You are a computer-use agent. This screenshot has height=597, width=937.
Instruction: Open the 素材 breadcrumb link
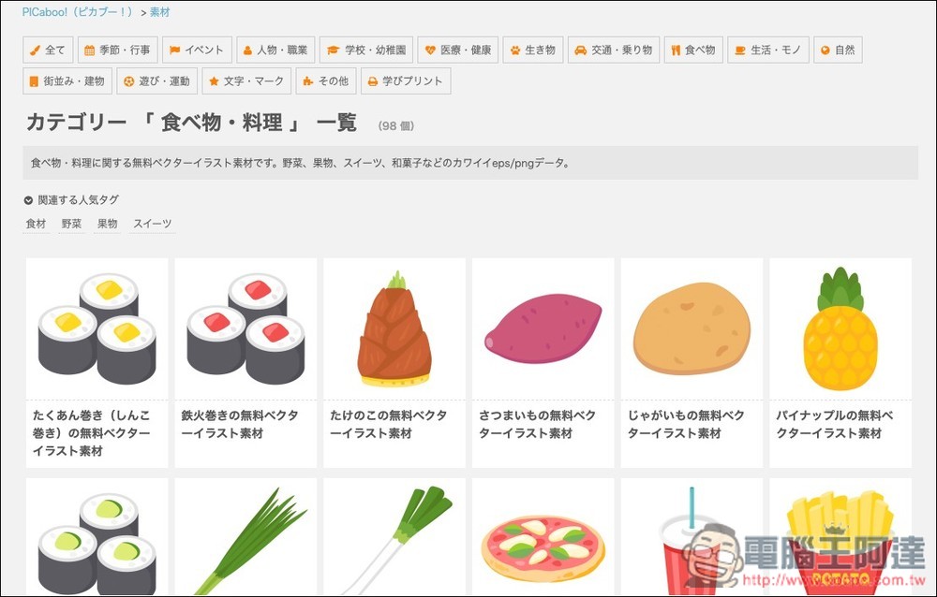click(161, 13)
